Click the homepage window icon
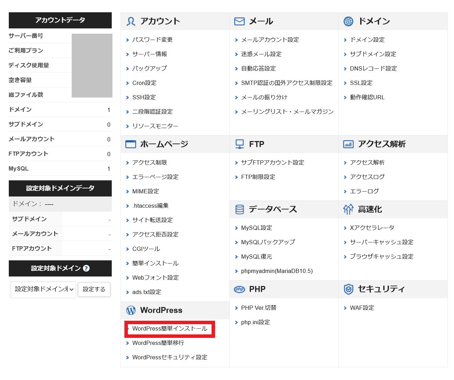 [x=131, y=144]
